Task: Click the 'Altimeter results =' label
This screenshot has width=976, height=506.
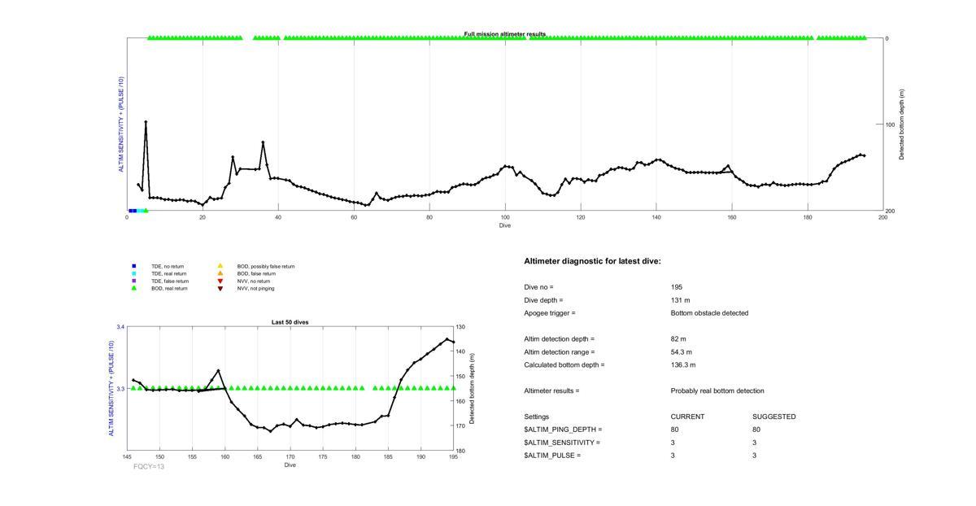Action: tap(551, 391)
